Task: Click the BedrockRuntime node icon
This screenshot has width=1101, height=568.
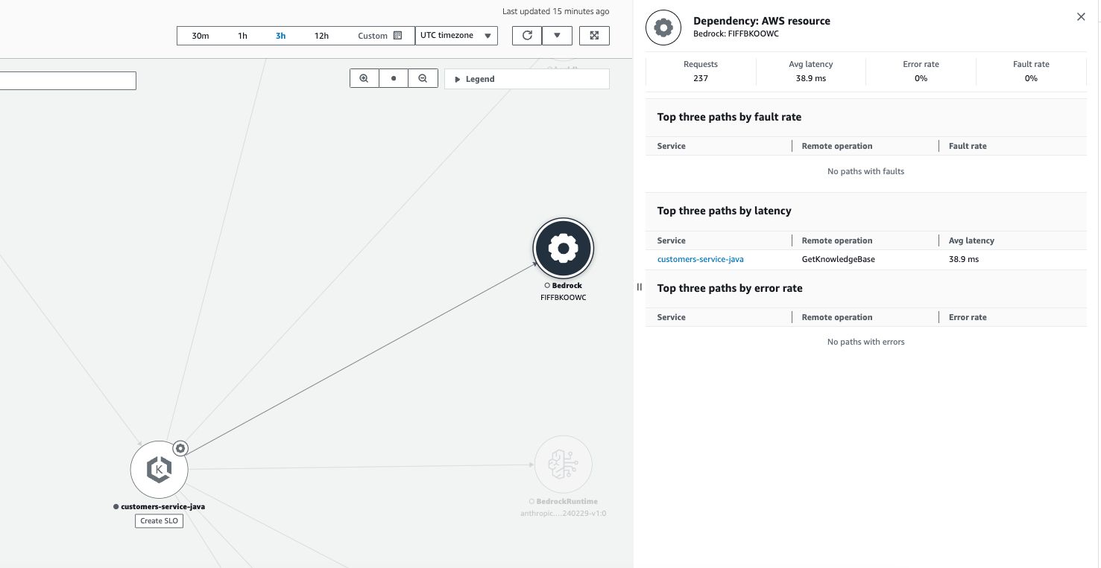Action: [x=563, y=465]
